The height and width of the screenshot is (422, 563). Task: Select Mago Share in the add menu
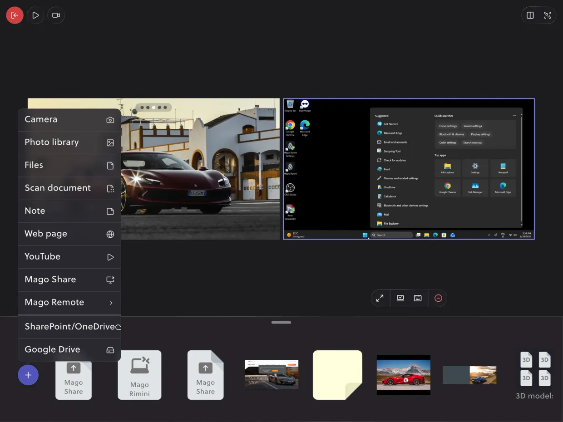coord(69,280)
